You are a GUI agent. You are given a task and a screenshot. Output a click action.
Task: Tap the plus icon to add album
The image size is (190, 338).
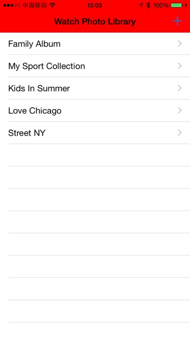tap(177, 21)
